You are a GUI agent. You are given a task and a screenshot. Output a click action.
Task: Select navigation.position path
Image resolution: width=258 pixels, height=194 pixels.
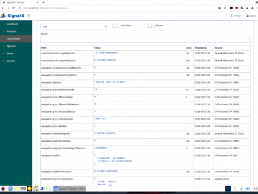point(51,155)
